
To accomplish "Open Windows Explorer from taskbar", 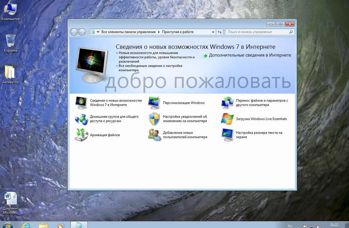I will click(43, 225).
